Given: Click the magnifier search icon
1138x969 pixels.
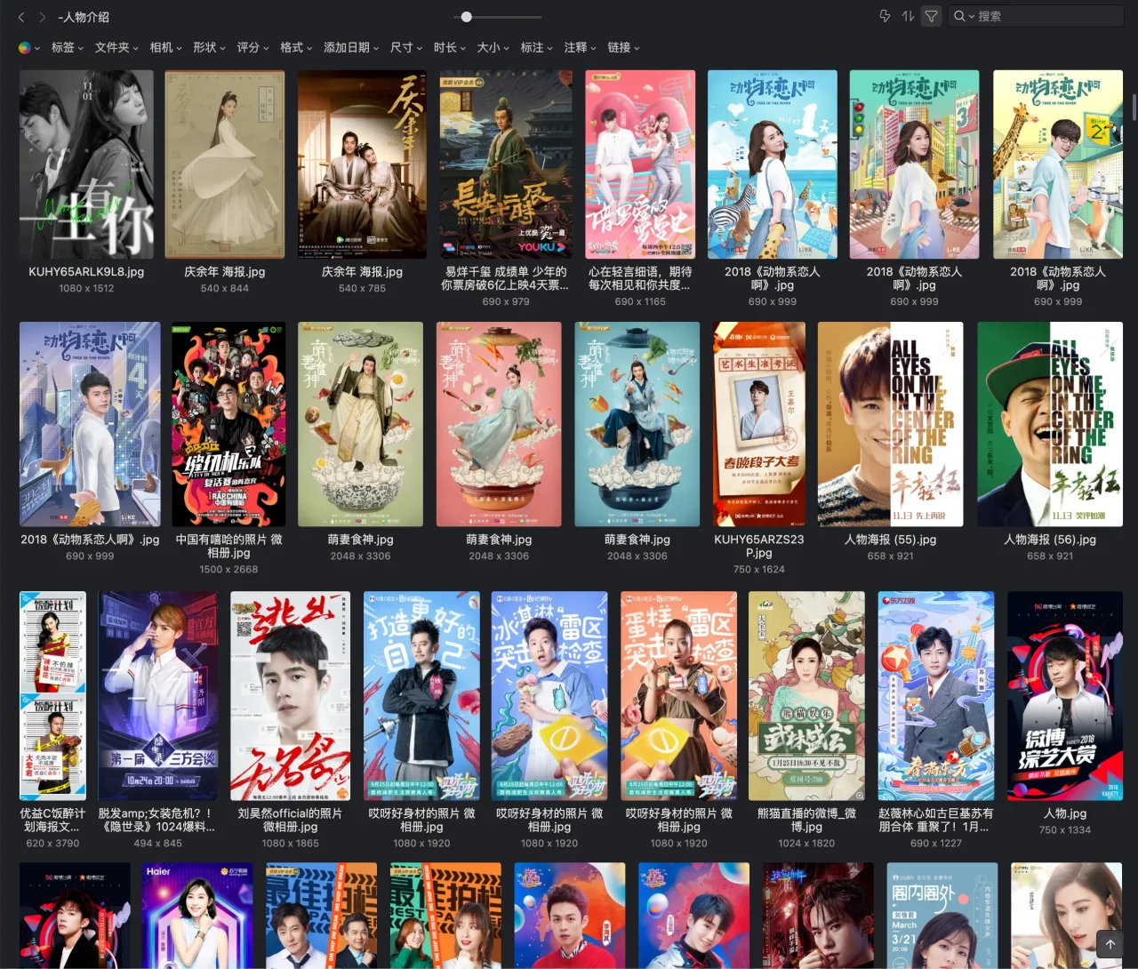Looking at the screenshot, I should click(959, 16).
